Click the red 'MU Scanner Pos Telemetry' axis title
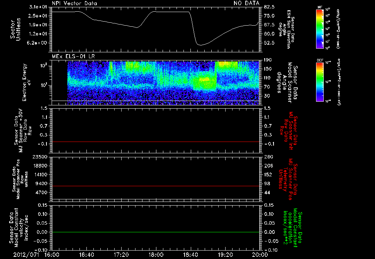Viewport: 375px width, 259px height. pyautogui.click(x=288, y=179)
